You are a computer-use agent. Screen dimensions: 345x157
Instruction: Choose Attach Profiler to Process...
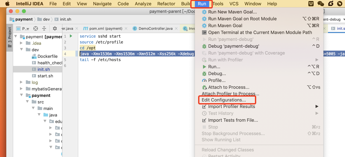coord(259,94)
